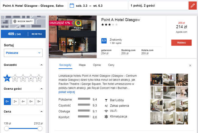Click the no-smoking icon beside Zakaz palenia
This screenshot has height=133, width=198.
[x=106, y=106]
